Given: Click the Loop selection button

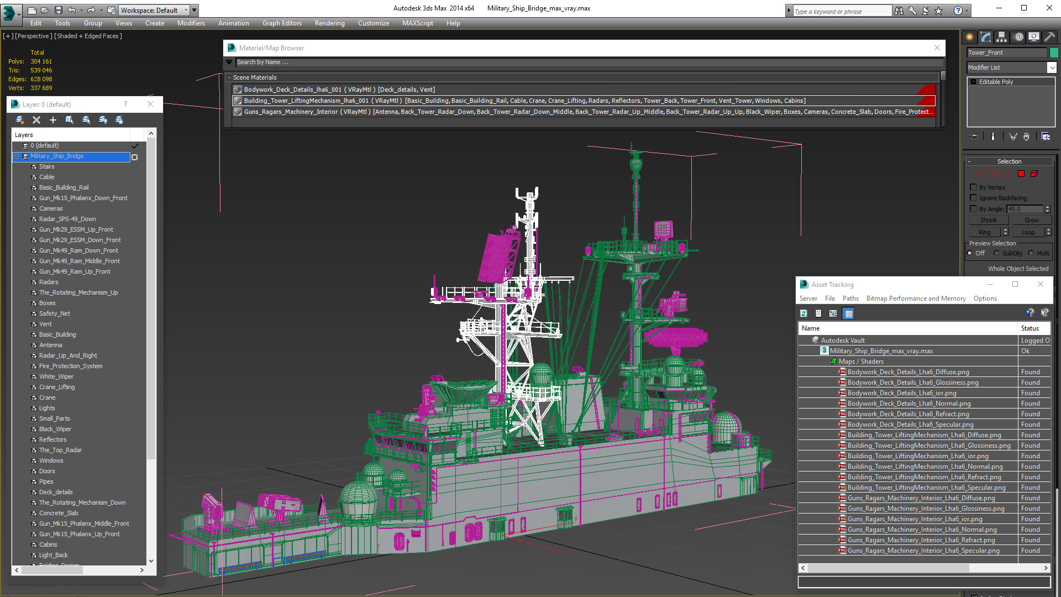Looking at the screenshot, I should tap(1028, 232).
